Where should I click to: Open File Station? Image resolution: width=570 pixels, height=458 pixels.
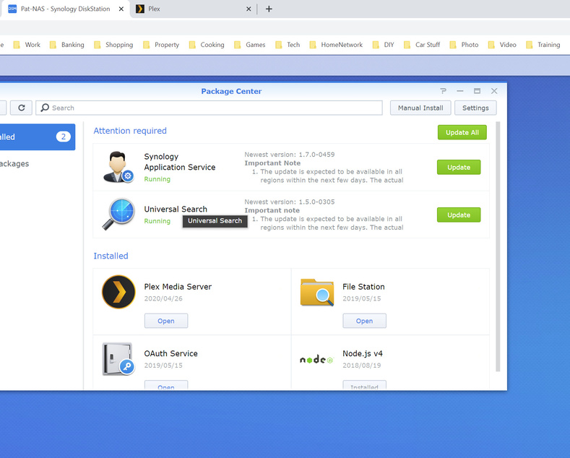pyautogui.click(x=365, y=321)
